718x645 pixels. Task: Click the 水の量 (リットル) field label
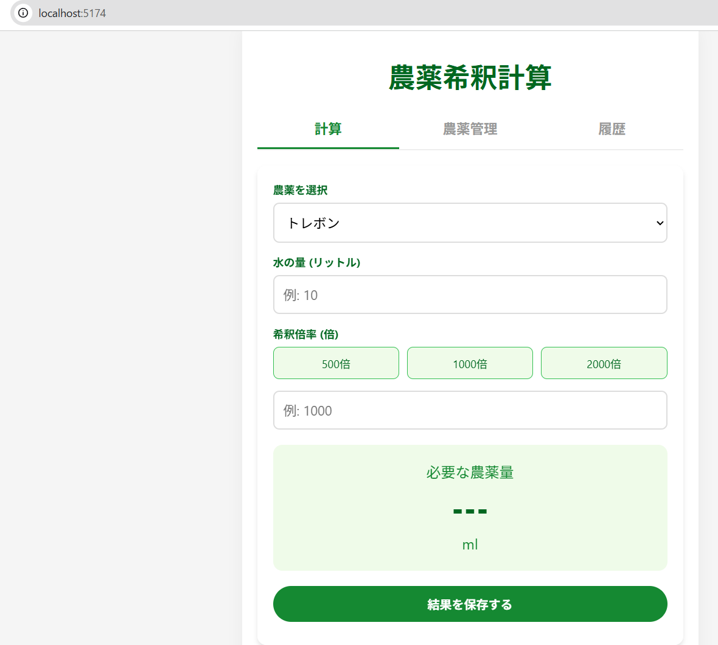coord(317,262)
